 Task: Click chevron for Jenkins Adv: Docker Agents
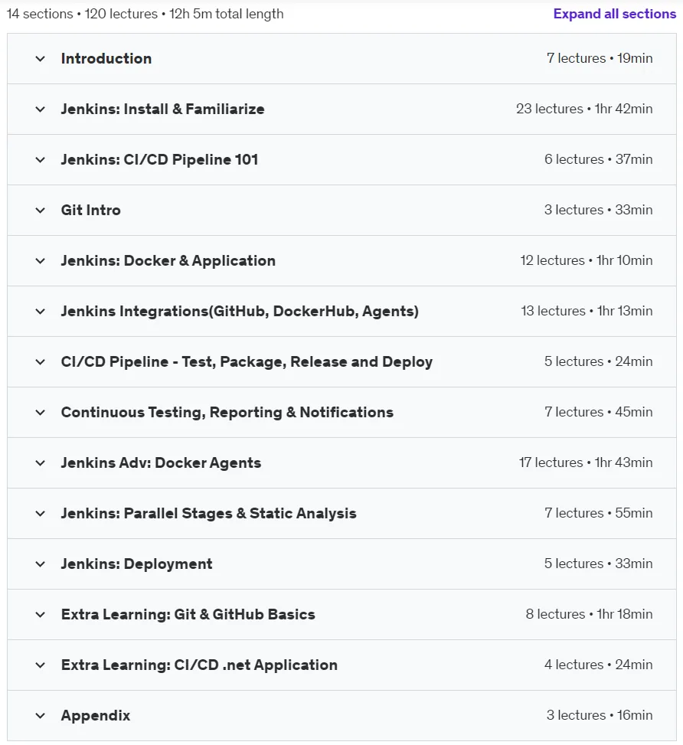coord(41,463)
